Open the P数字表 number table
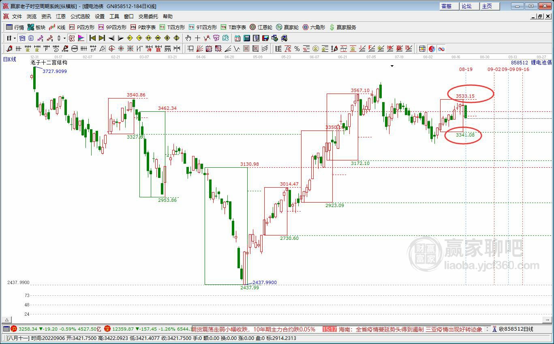The width and height of the screenshot is (554, 344). coord(143,27)
